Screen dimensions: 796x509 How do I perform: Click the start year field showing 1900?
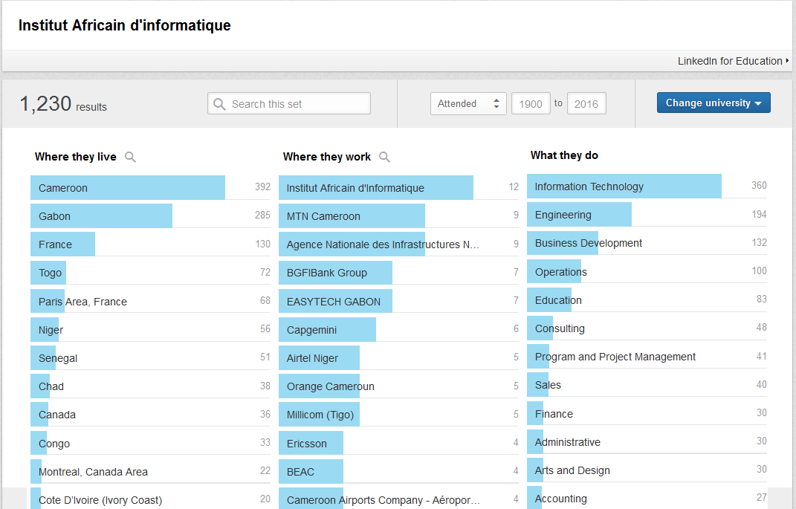tap(531, 103)
